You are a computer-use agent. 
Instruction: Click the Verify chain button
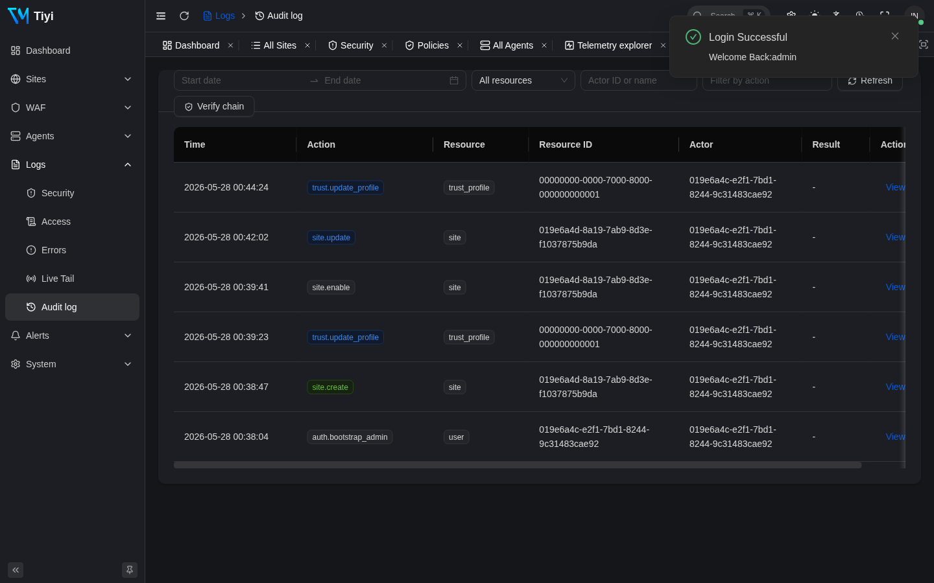coord(214,106)
